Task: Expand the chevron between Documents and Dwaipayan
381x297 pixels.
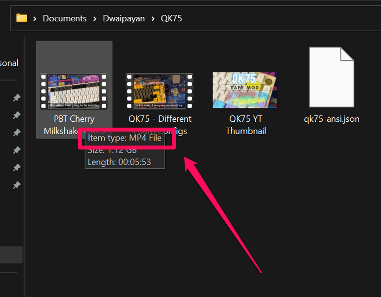Action: 95,19
